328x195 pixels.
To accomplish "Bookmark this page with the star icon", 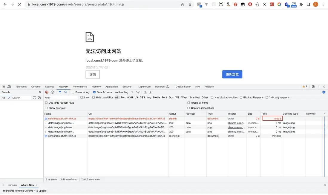I will tap(190, 4).
